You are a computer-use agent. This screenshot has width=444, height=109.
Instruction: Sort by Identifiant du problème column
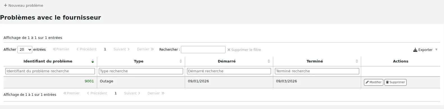tap(50, 61)
